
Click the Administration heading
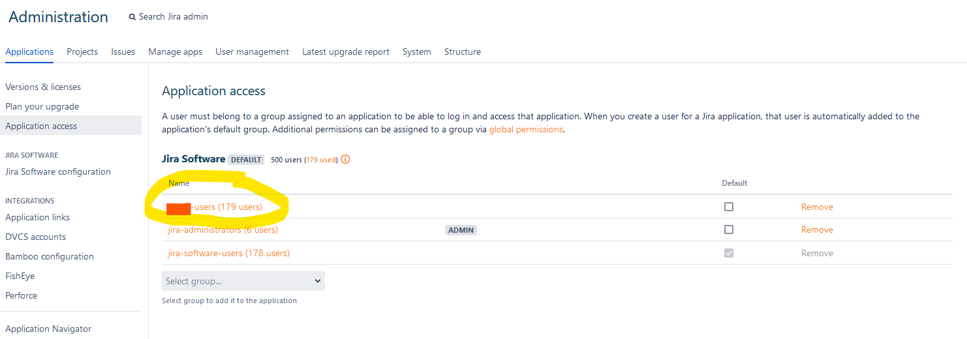point(58,17)
